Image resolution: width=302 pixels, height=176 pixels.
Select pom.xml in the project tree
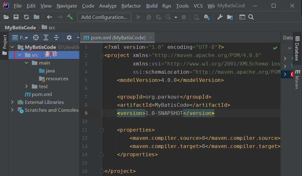(x=38, y=94)
